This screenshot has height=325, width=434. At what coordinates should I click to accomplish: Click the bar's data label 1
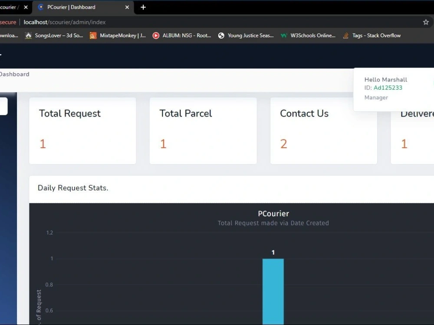tap(273, 252)
